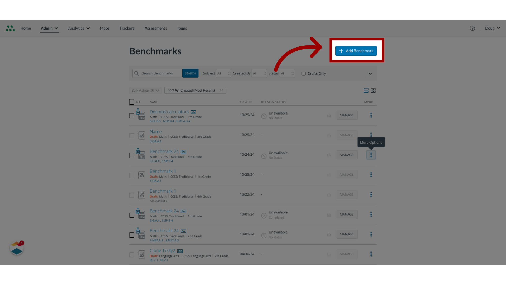The image size is (506, 285).
Task: Click report chart icon for Benchmark 24 10/24/24
Action: (x=329, y=155)
